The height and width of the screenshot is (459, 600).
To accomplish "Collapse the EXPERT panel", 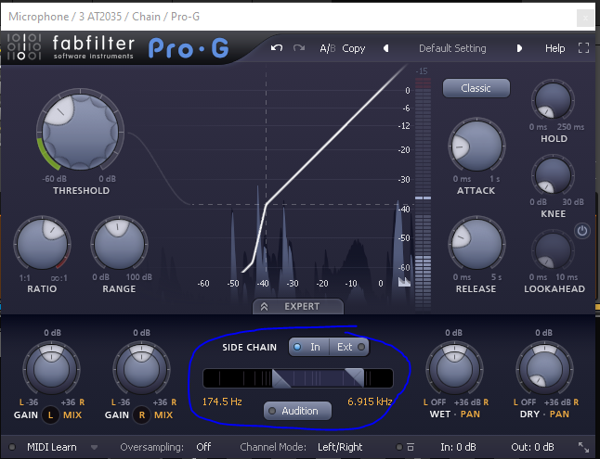I will coord(297,306).
